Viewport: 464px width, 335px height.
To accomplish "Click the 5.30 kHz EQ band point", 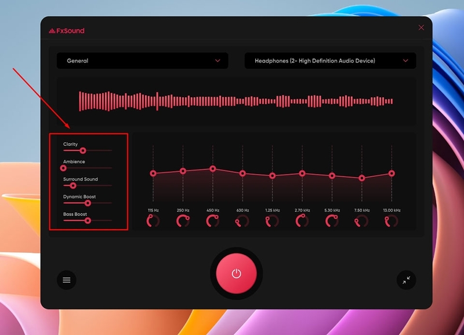I will (x=332, y=176).
